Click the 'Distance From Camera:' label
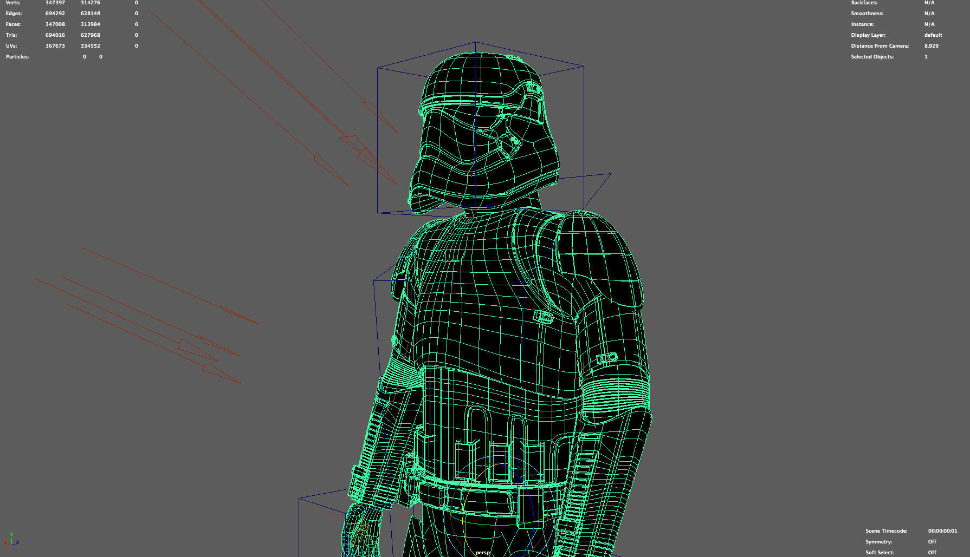The image size is (970, 557). coord(880,46)
